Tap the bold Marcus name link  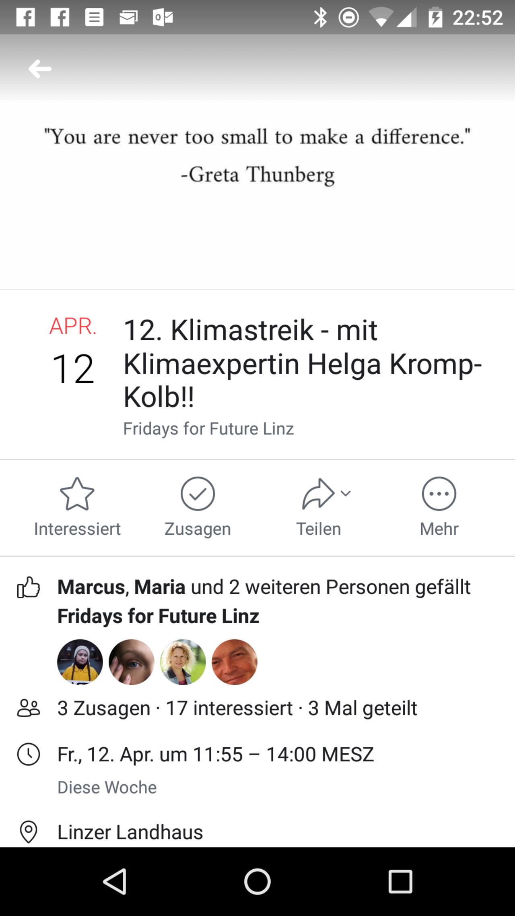91,587
